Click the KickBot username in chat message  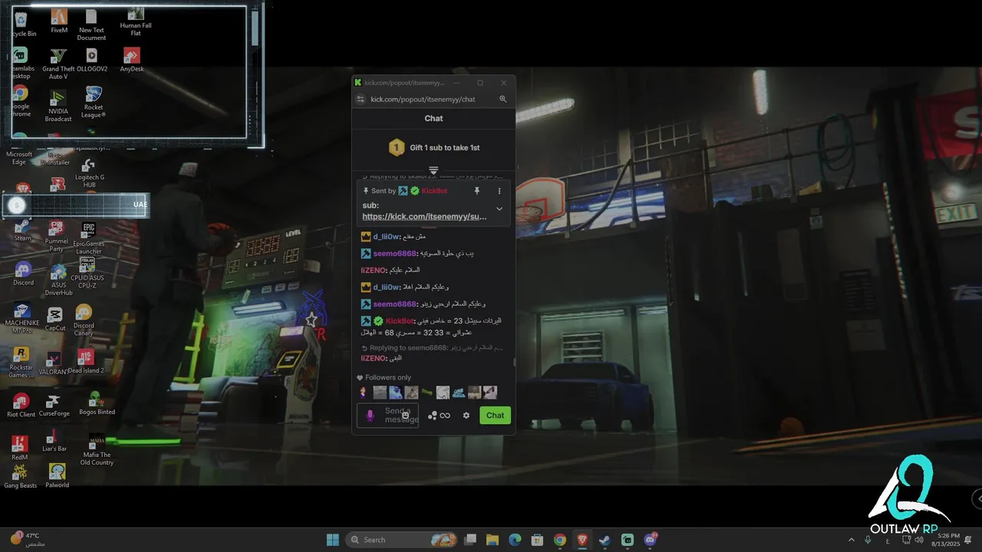point(399,321)
